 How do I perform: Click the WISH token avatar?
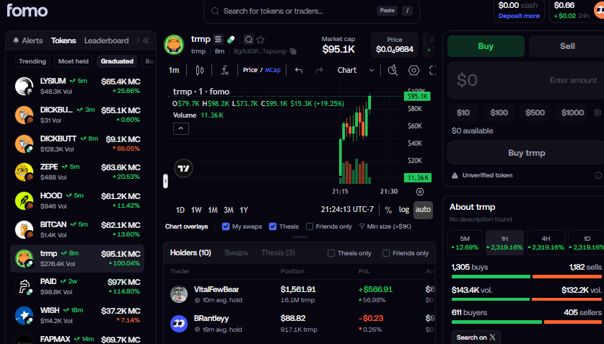point(25,316)
